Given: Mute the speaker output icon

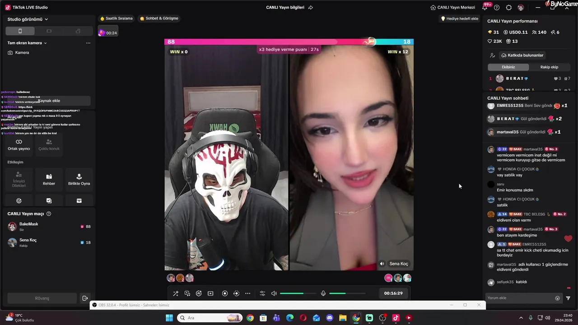Looking at the screenshot, I should pyautogui.click(x=274, y=293).
